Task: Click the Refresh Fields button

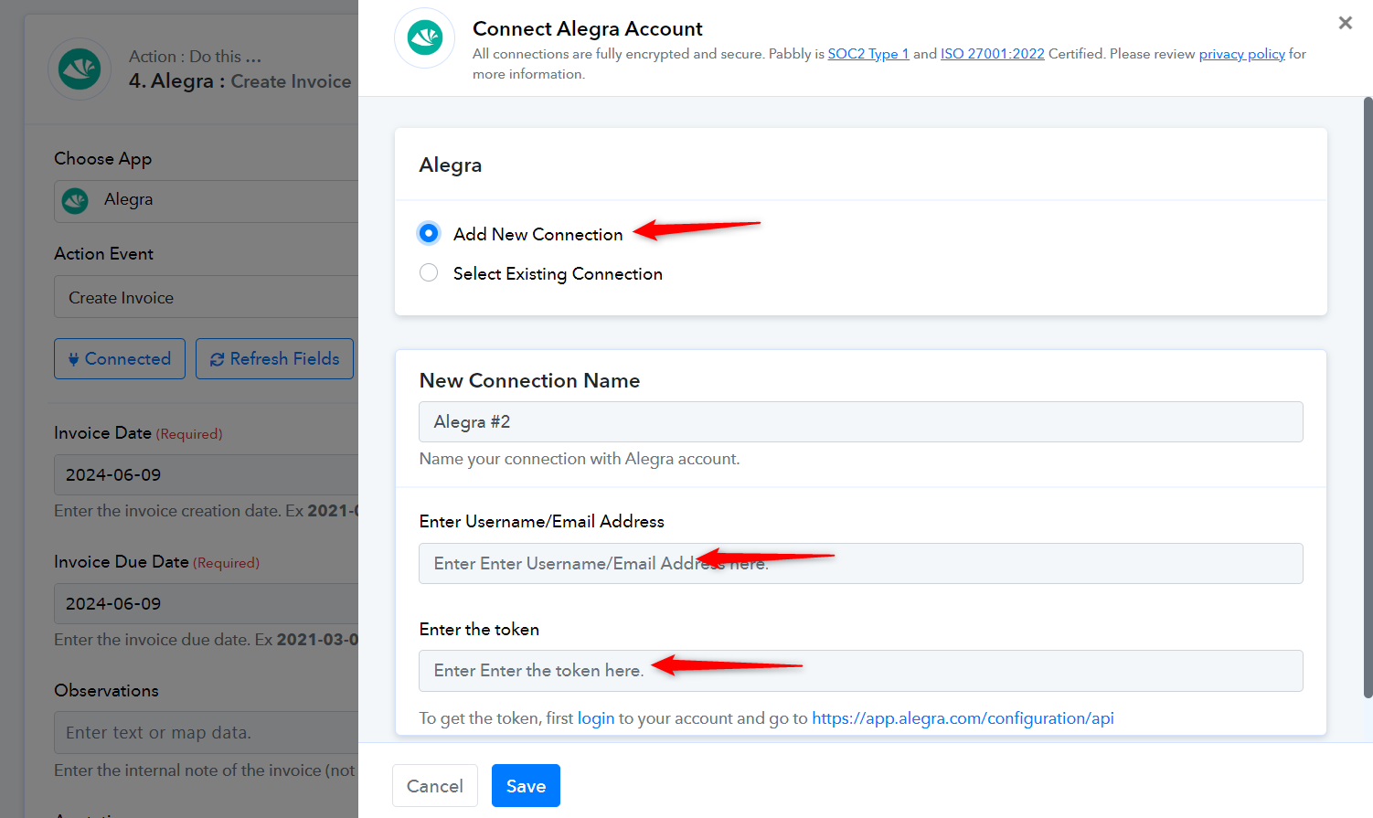Action: pos(275,359)
